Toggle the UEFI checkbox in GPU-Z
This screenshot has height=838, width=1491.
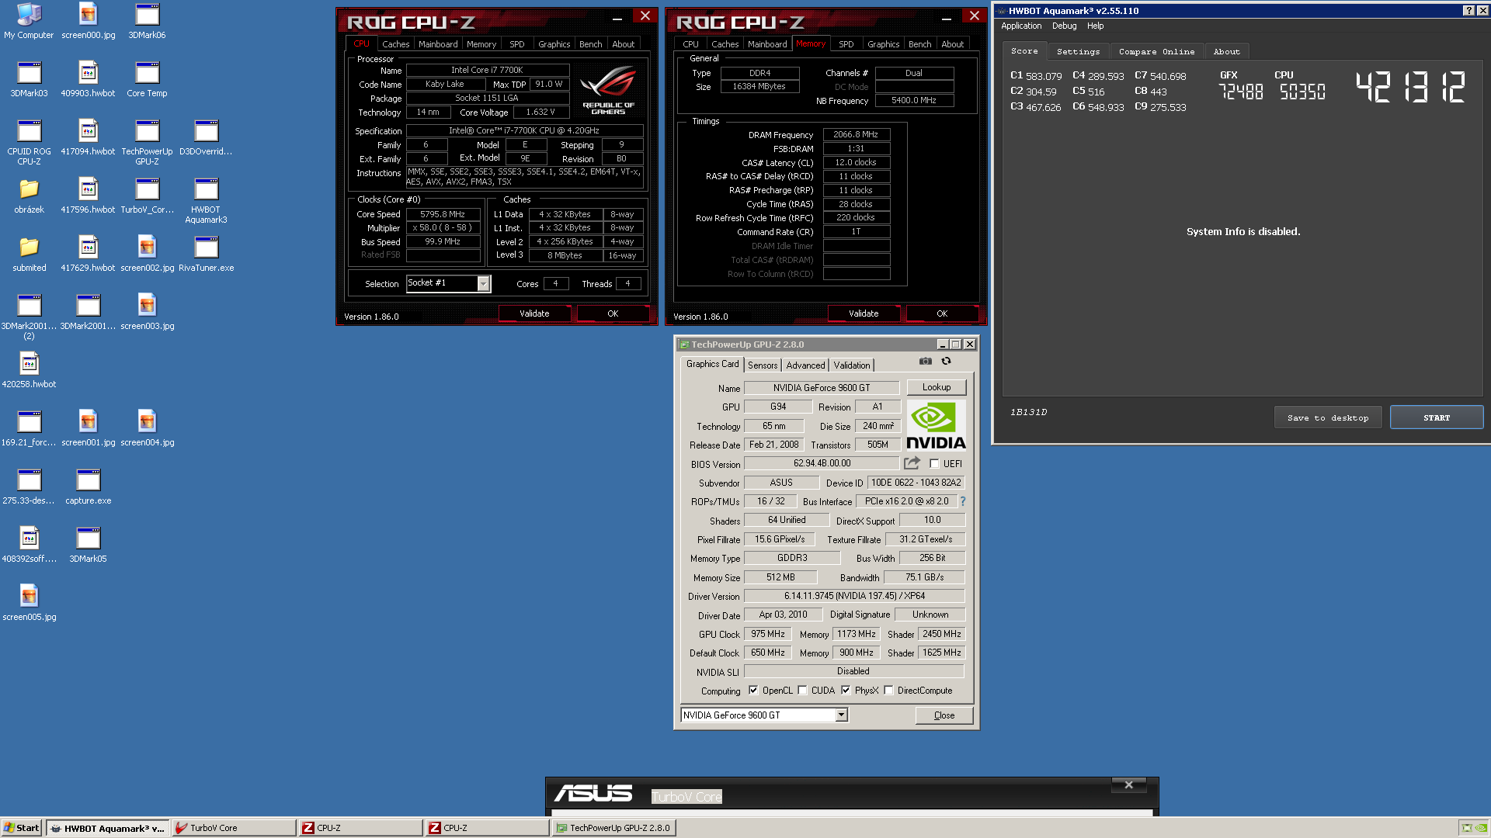(934, 464)
